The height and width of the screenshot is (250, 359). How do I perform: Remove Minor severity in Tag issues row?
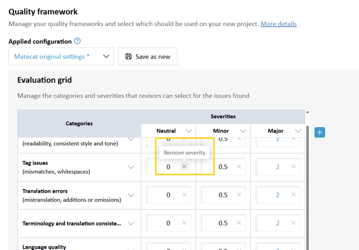(x=239, y=167)
